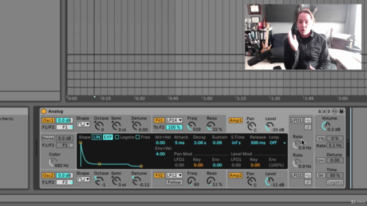Click the Osc2 Semi knob
This screenshot has height=206, width=367.
[x=116, y=181]
